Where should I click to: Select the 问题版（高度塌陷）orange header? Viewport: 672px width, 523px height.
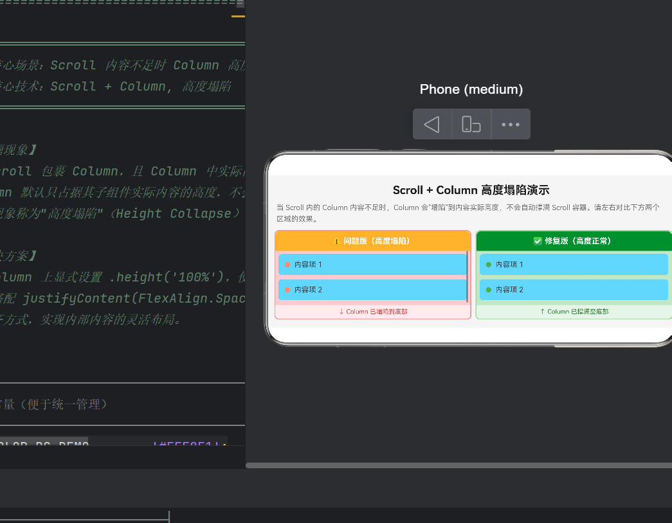coord(372,241)
